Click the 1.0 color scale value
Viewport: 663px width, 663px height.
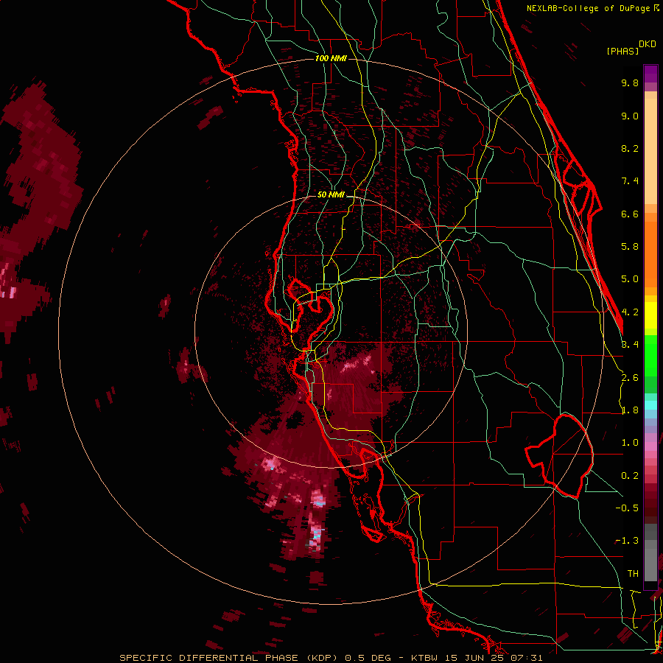point(630,443)
